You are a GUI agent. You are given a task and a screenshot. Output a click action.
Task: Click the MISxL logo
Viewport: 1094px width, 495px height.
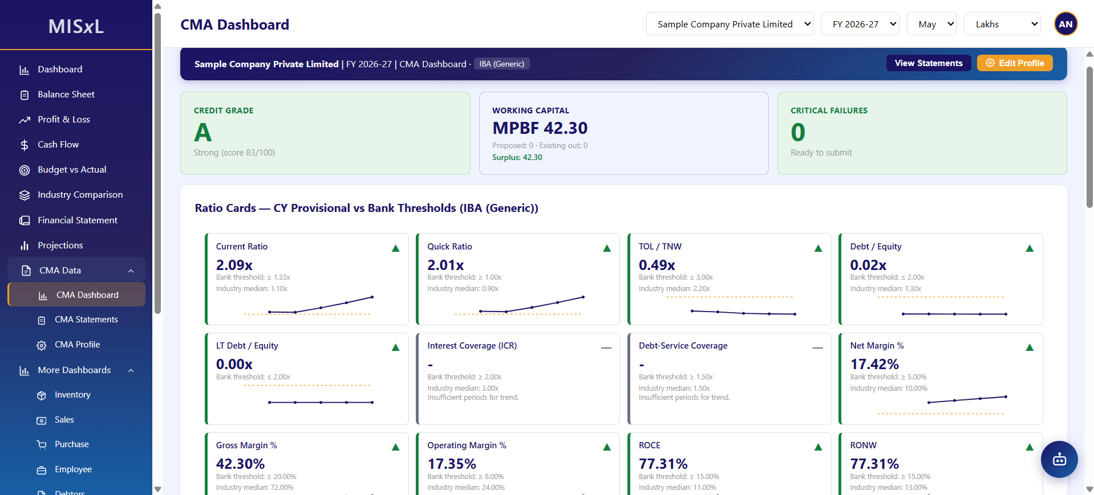(x=76, y=26)
